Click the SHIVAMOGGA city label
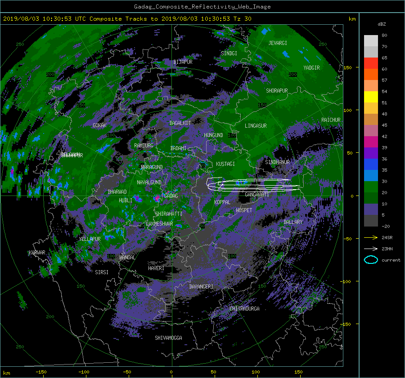 tap(168, 338)
